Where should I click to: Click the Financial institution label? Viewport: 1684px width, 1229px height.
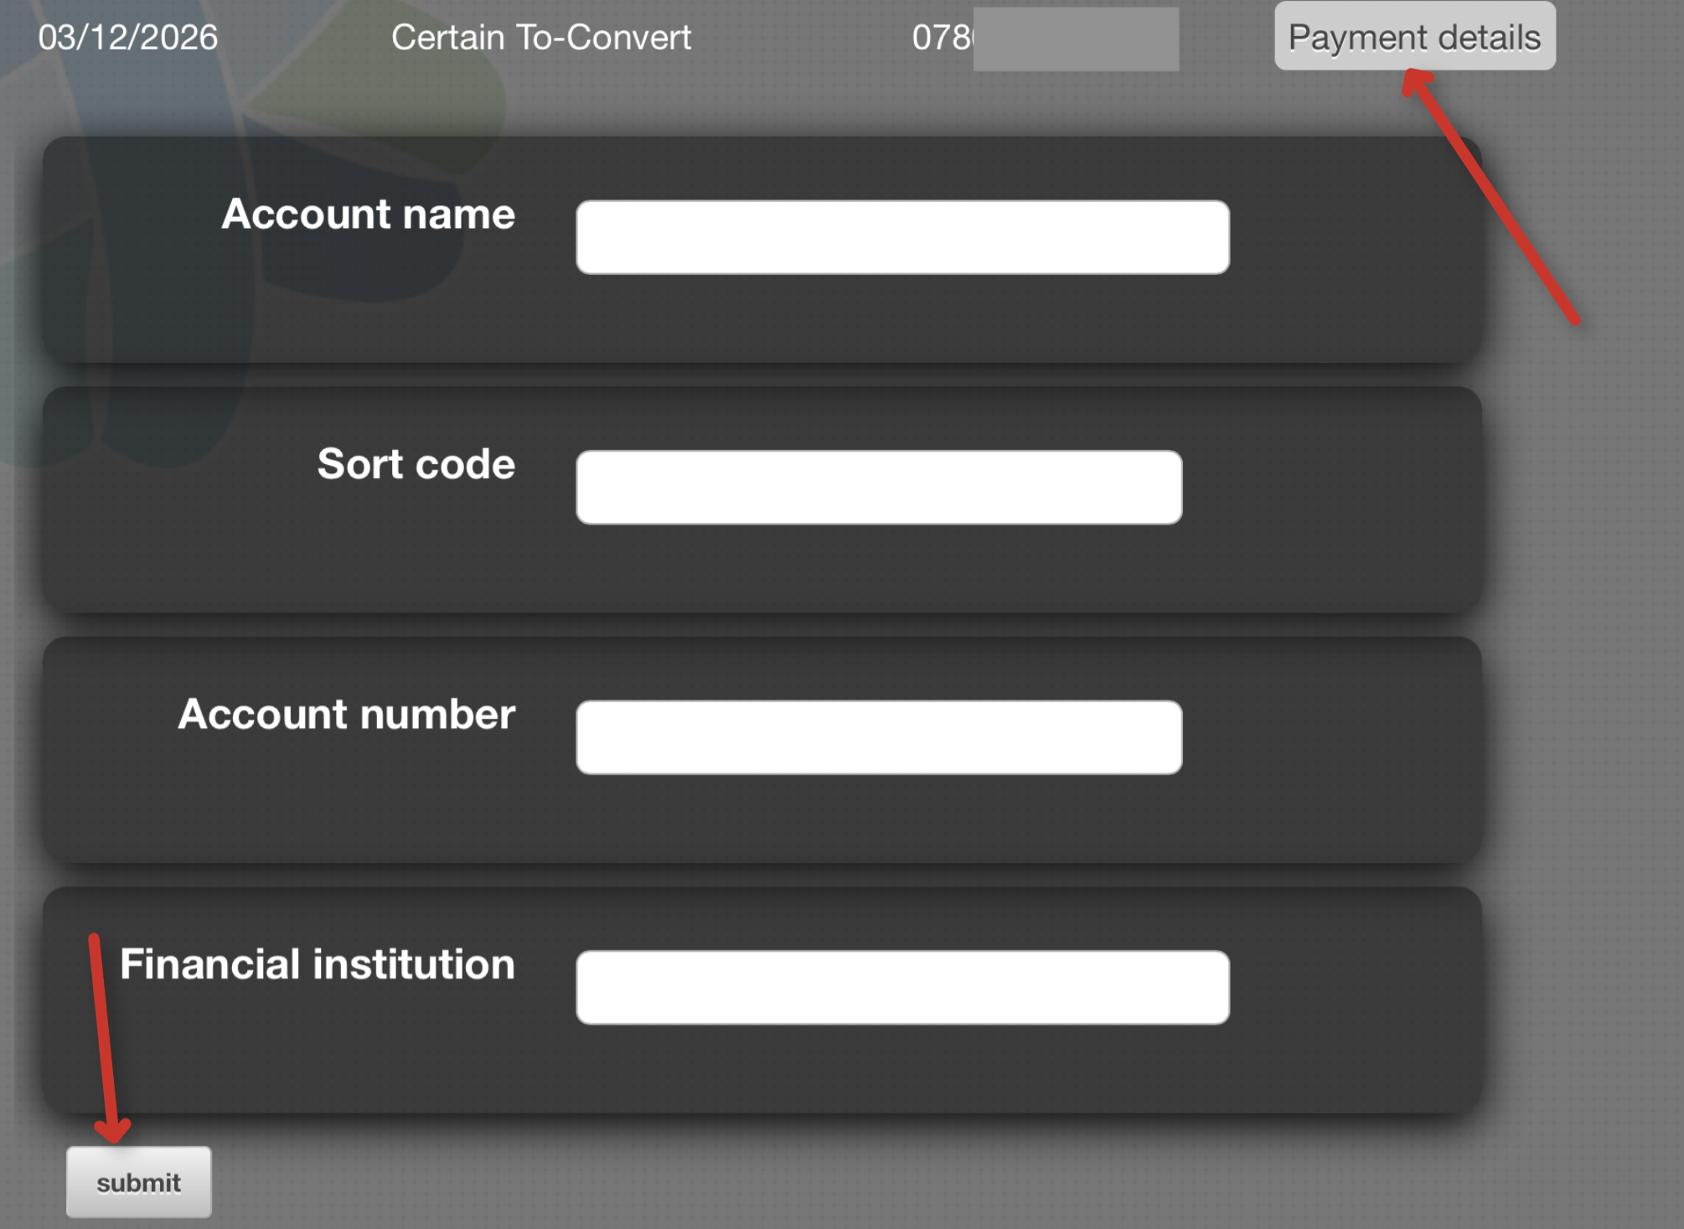tap(318, 963)
